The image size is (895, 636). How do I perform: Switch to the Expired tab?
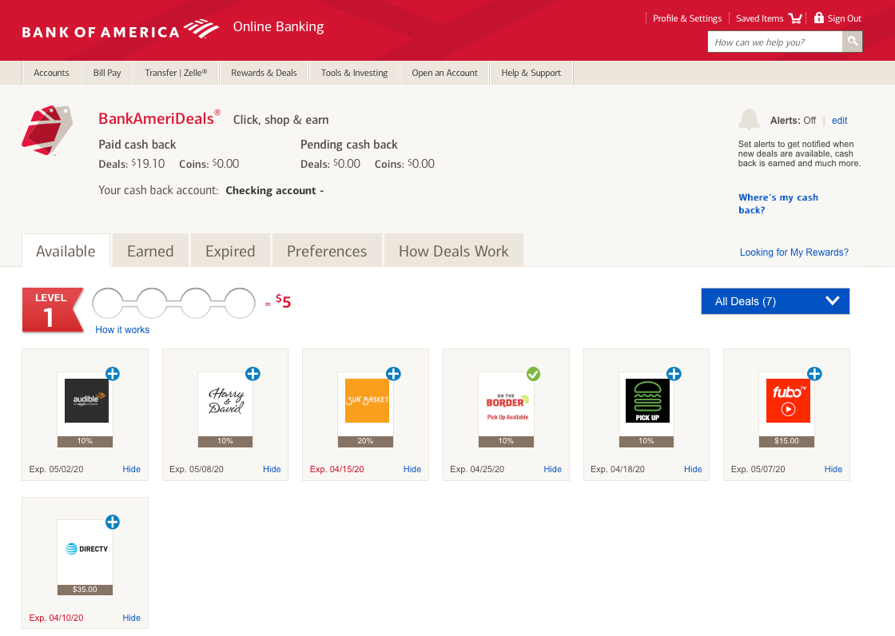pos(230,251)
